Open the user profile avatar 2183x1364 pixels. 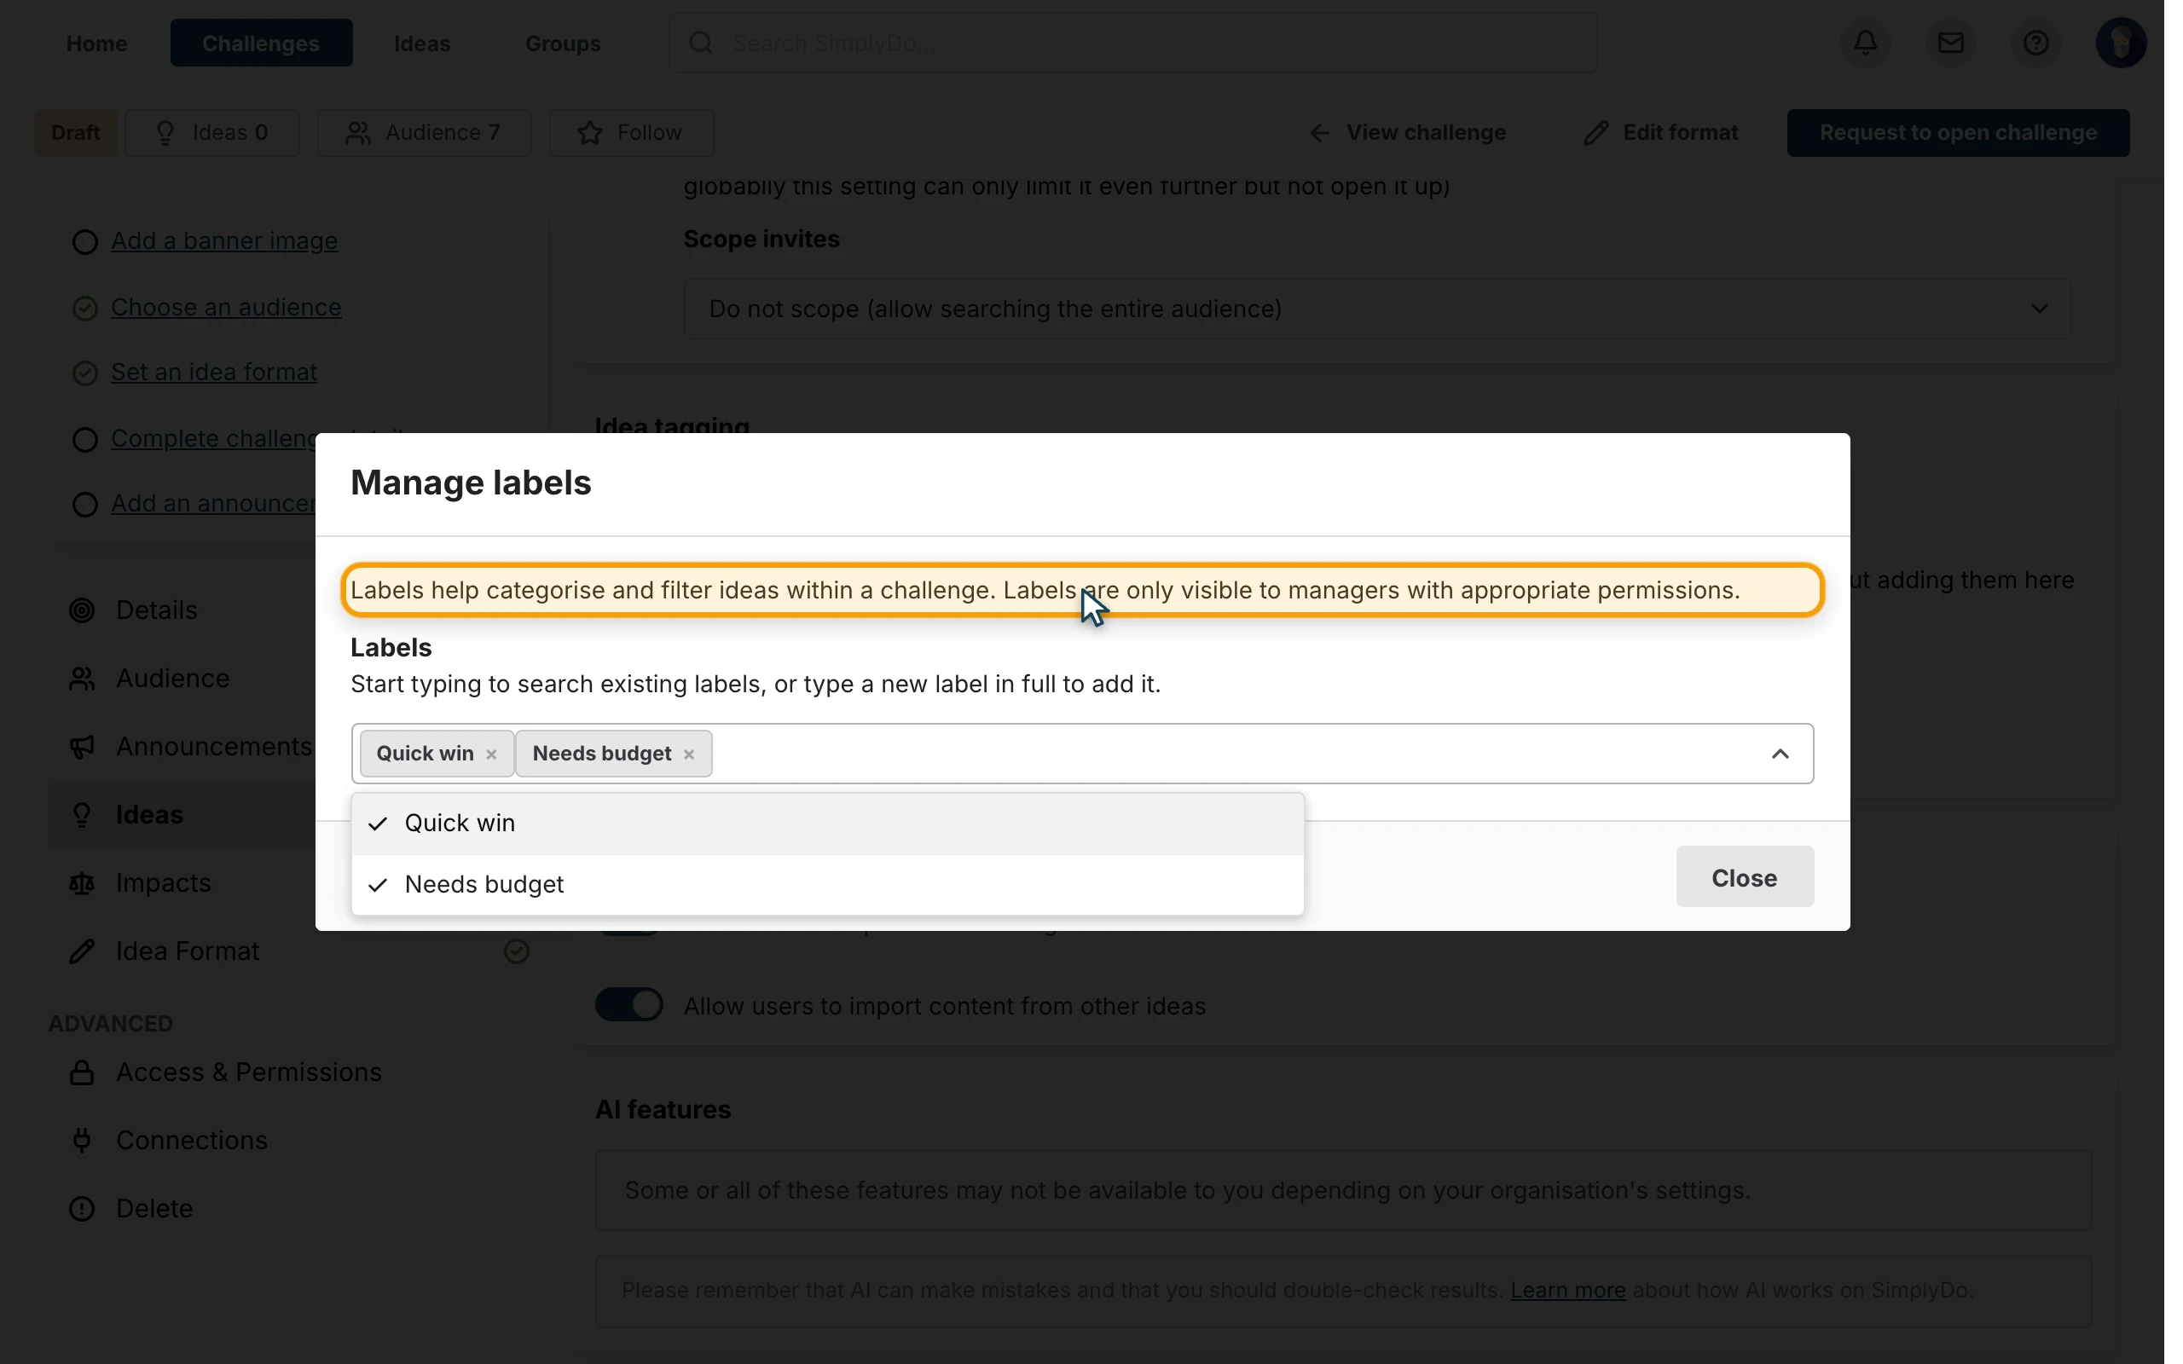pyautogui.click(x=2120, y=43)
